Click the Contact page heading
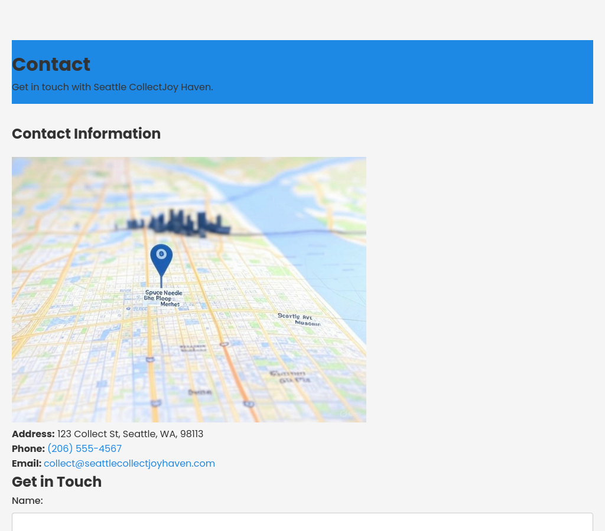The width and height of the screenshot is (605, 531). pyautogui.click(x=51, y=64)
